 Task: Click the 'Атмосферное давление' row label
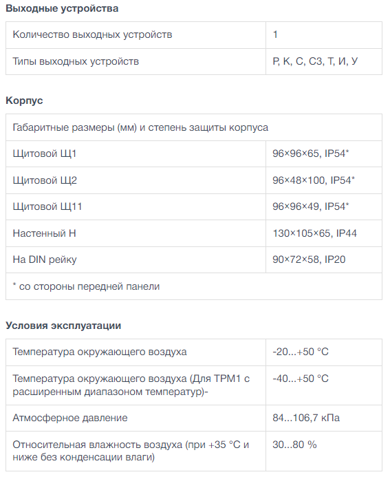70,418
